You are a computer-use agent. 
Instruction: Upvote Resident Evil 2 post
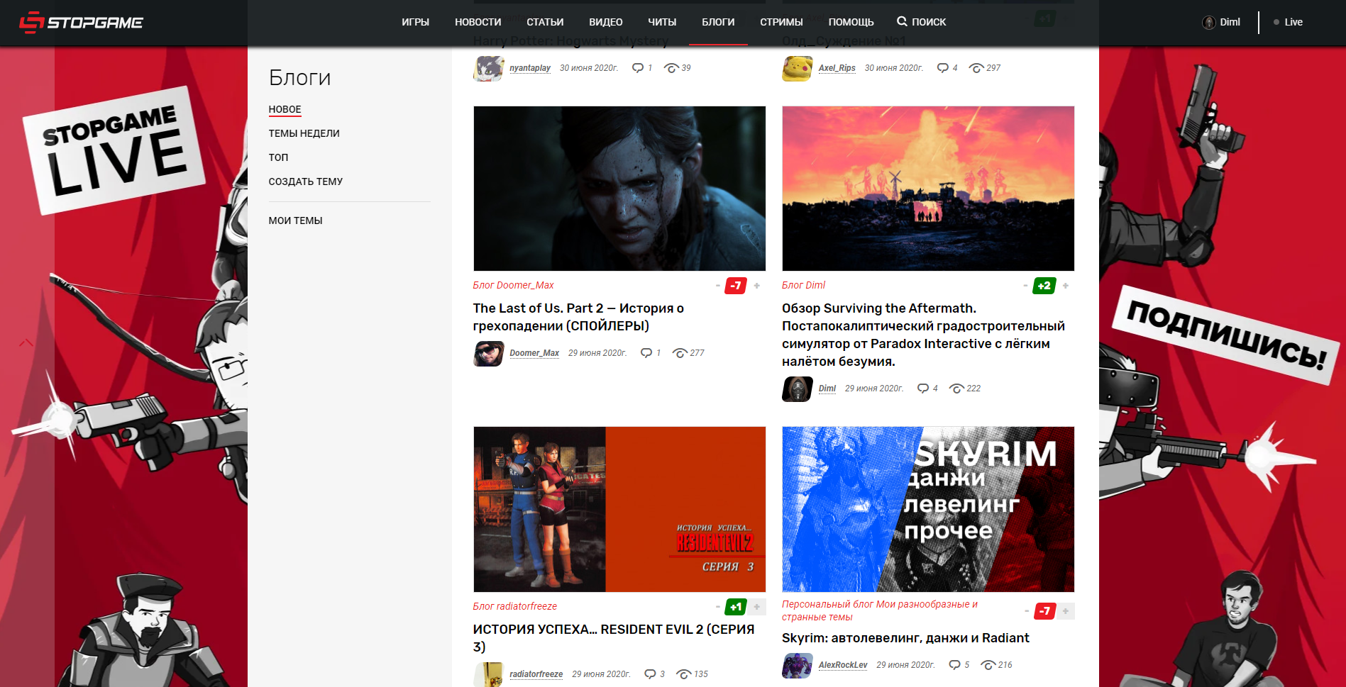pos(757,607)
